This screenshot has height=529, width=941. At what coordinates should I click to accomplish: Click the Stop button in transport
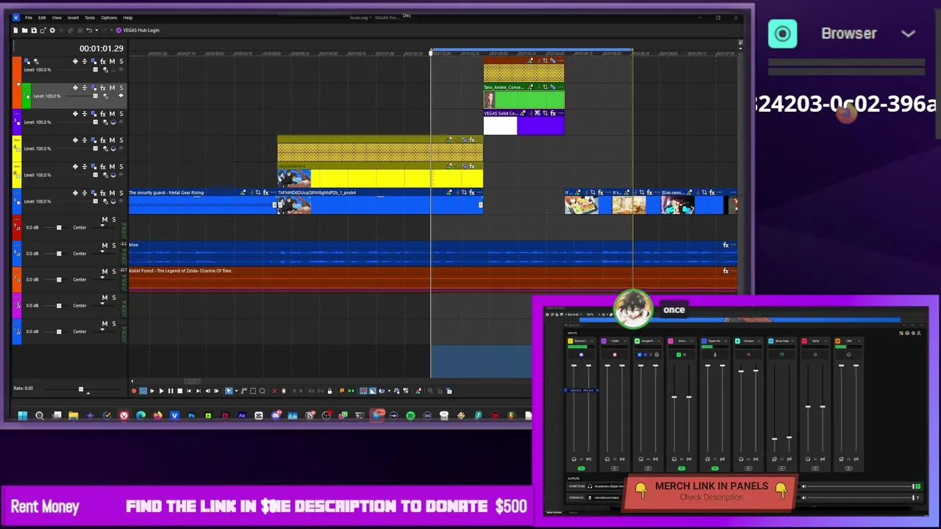[179, 391]
